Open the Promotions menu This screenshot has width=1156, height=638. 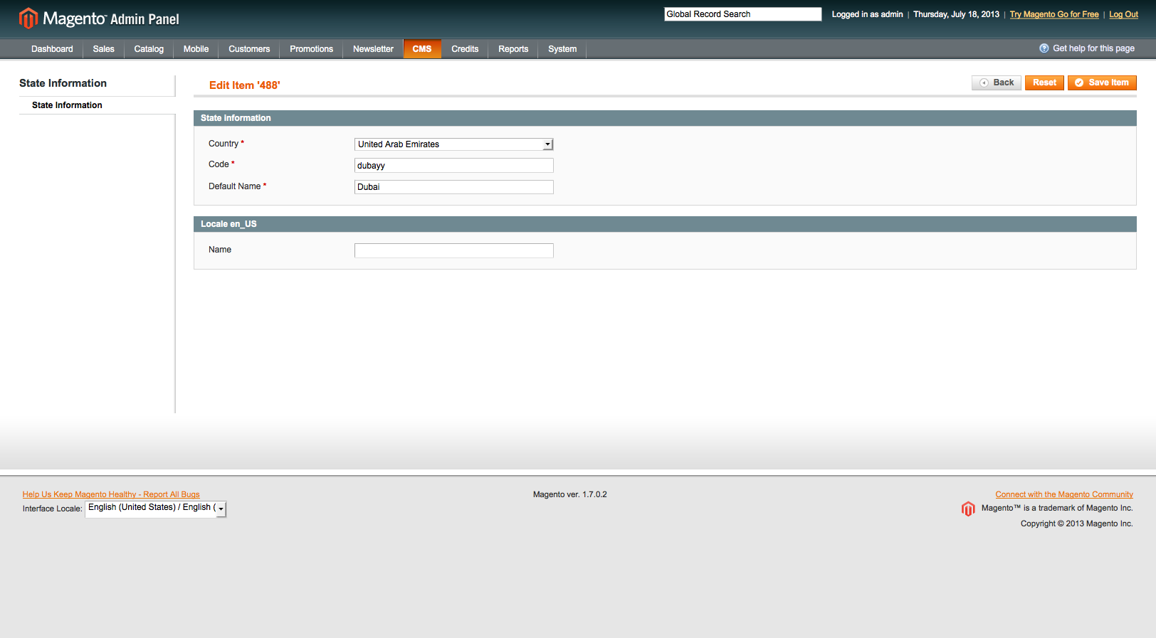click(x=311, y=49)
